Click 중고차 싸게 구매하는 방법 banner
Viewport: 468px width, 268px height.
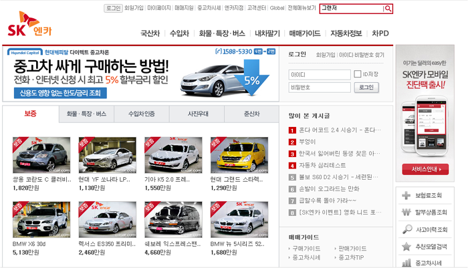[x=140, y=74]
